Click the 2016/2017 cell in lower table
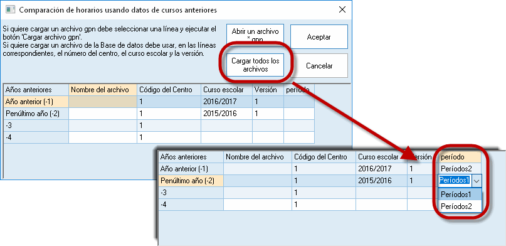The height and width of the screenshot is (246, 506). (x=381, y=169)
